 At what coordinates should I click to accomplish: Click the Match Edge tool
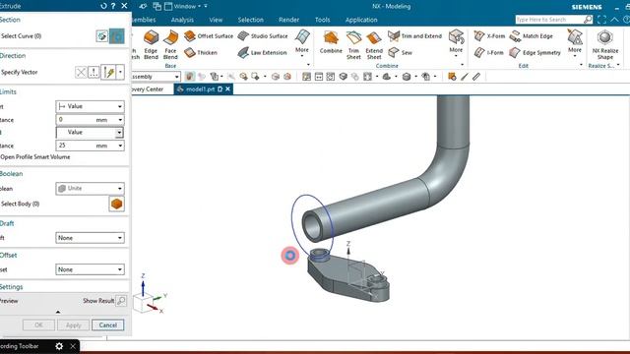click(x=531, y=36)
